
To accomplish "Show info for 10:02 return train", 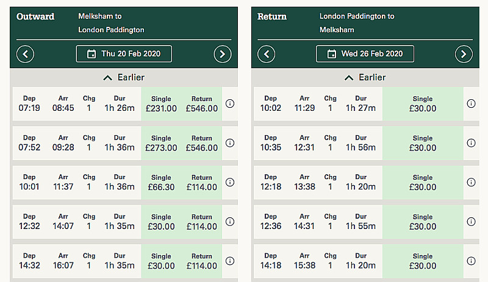I will [471, 104].
